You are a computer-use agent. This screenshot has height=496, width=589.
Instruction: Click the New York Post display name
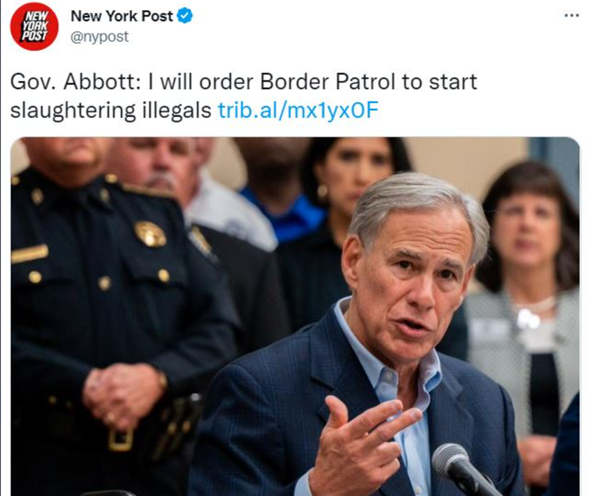pos(122,16)
